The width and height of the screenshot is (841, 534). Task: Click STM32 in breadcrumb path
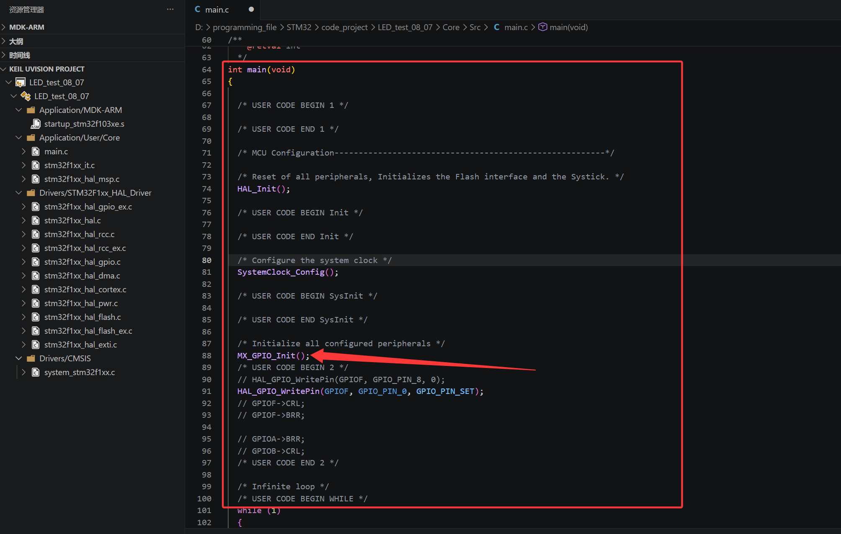point(299,27)
